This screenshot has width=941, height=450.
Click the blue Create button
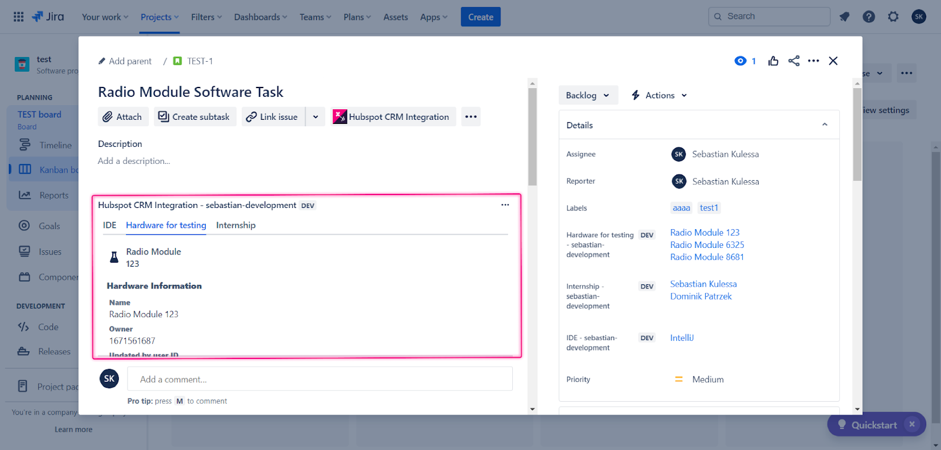(480, 17)
